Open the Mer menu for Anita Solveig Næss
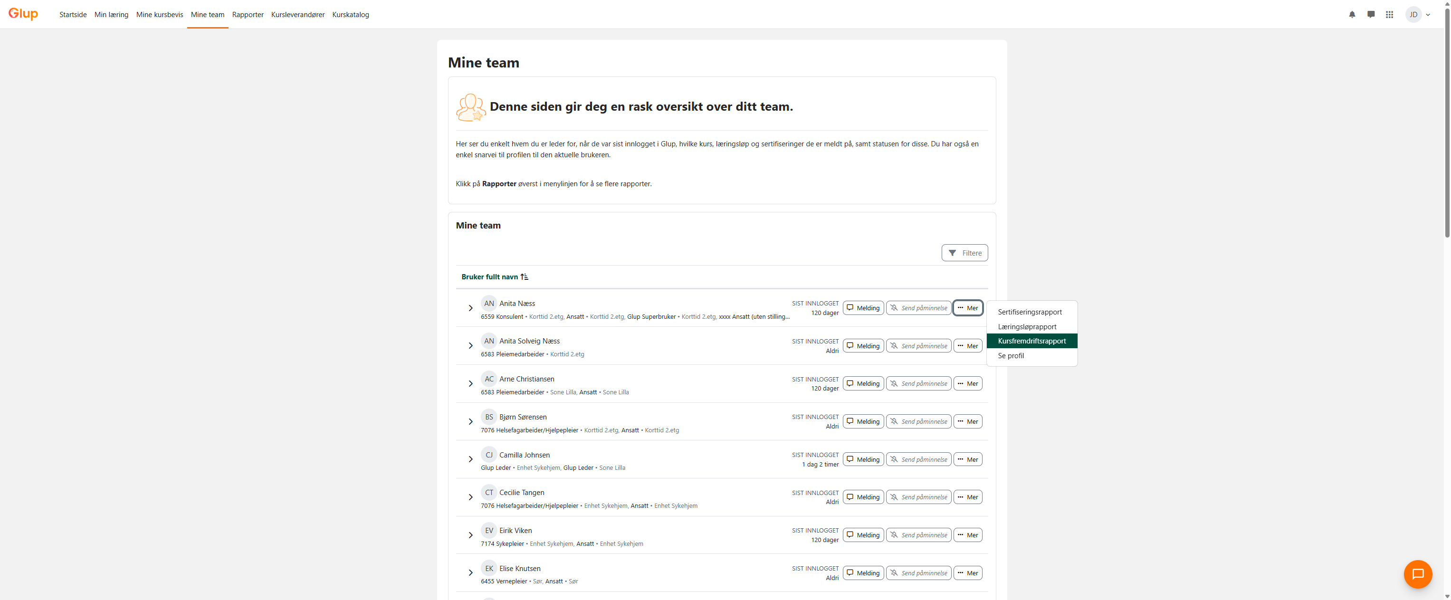Screen dimensions: 1451x600 (968, 346)
